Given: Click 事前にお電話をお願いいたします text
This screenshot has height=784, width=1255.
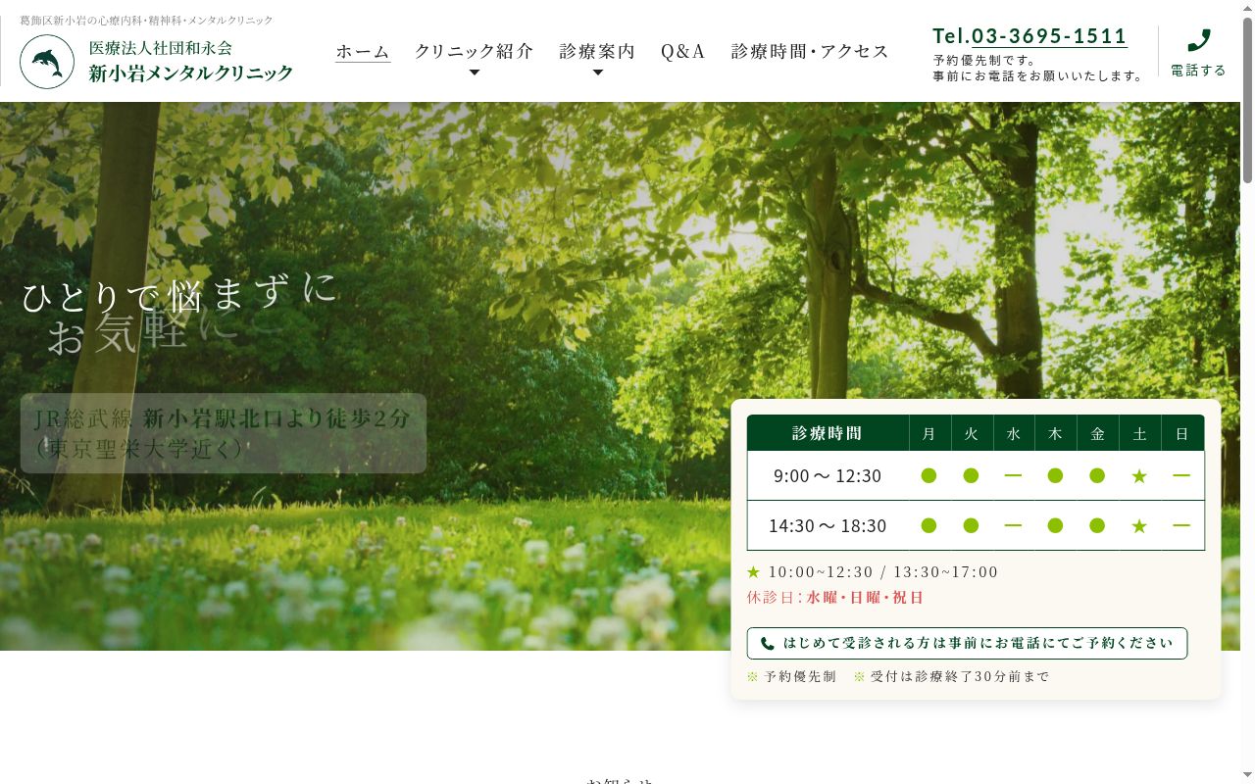Looking at the screenshot, I should [x=1037, y=75].
